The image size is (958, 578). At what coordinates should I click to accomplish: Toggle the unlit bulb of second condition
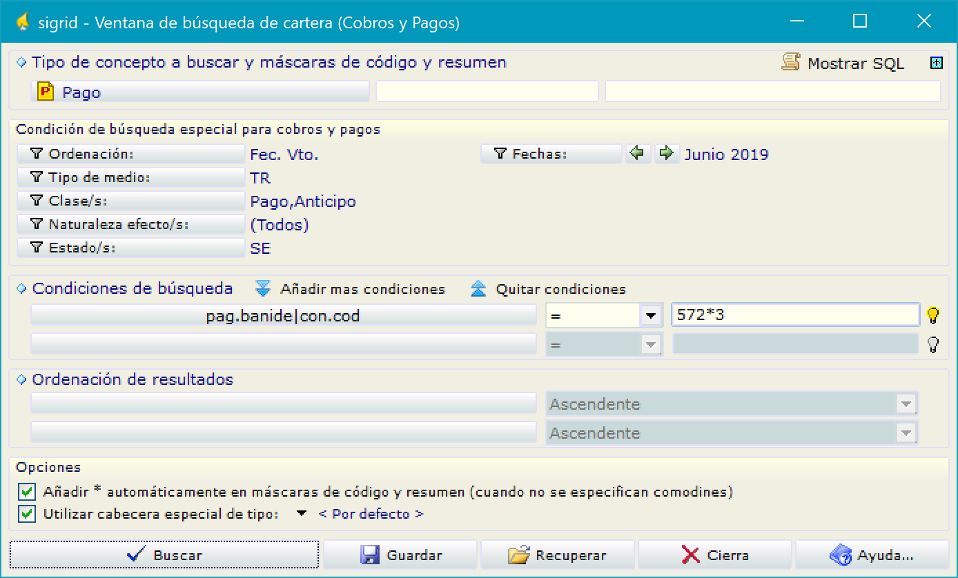(933, 344)
